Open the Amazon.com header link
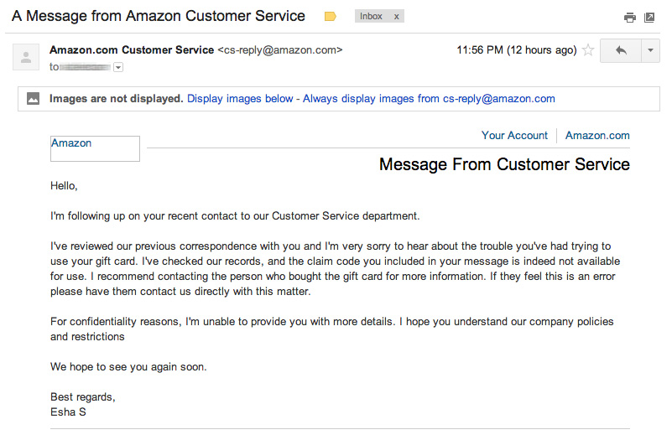Screen dimensions: 672x435 (597, 135)
